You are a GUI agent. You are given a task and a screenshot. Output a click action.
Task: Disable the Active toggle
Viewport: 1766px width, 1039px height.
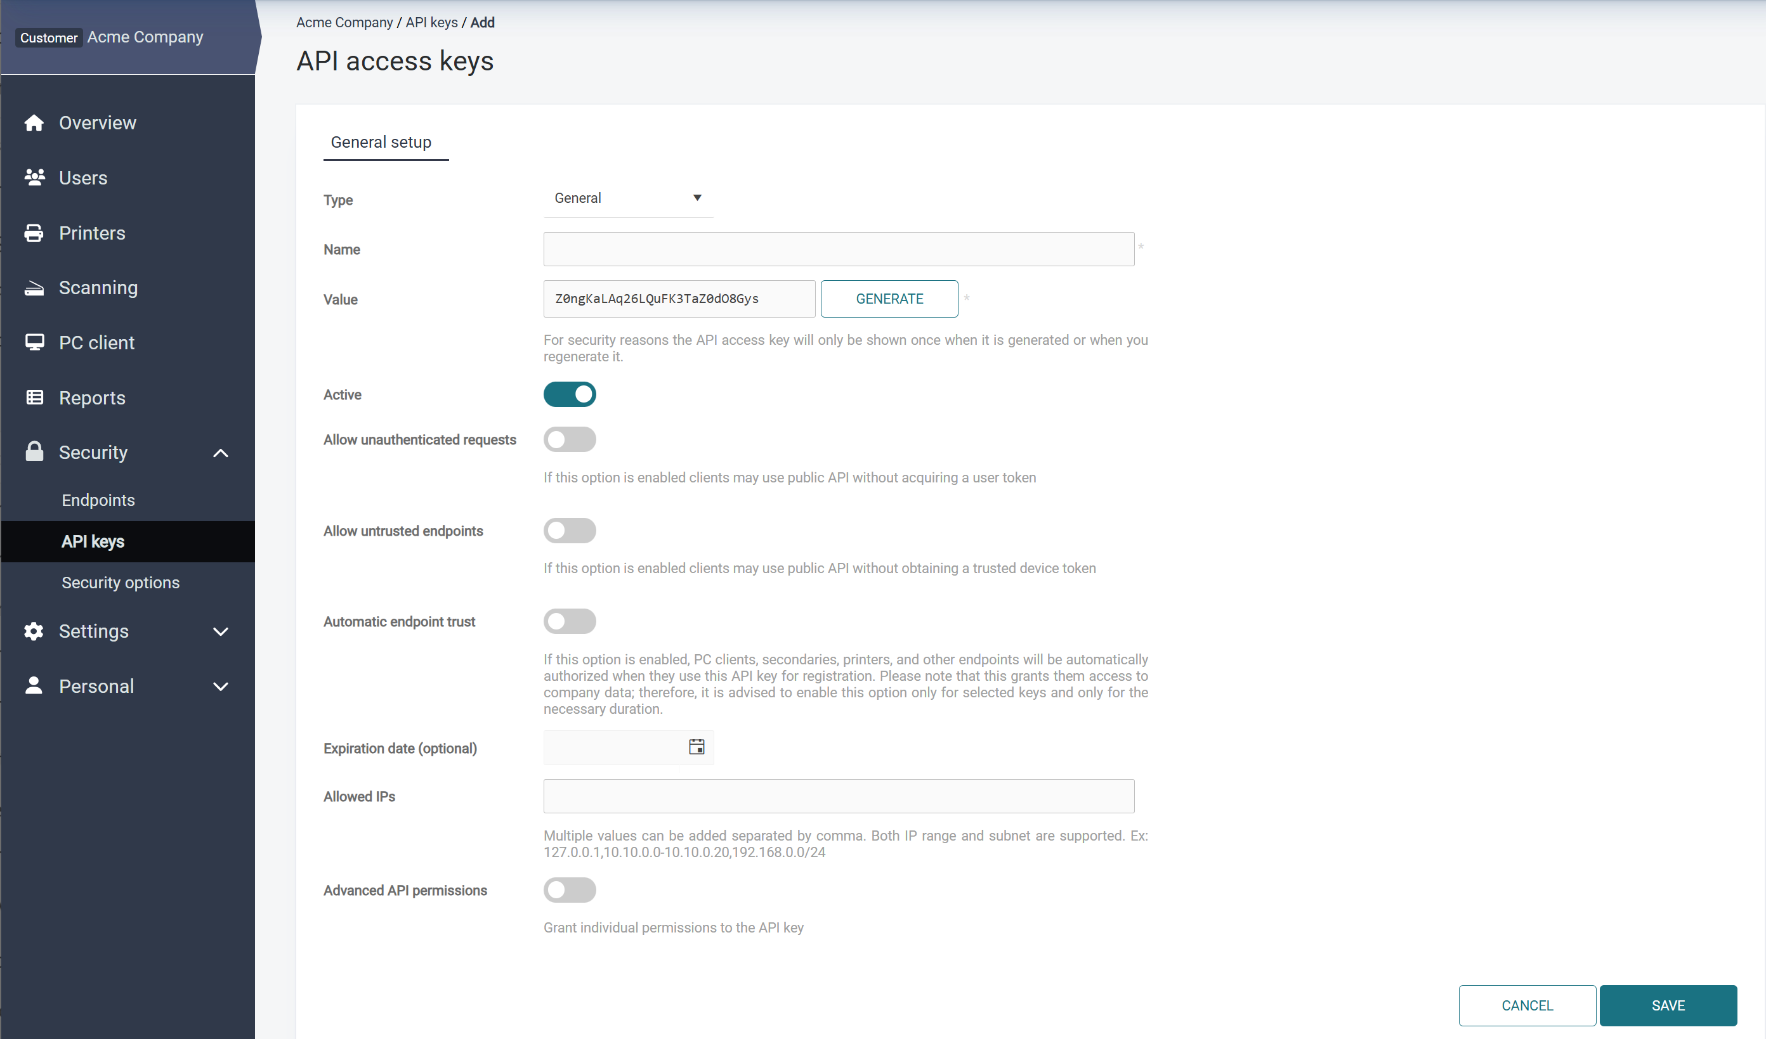click(570, 394)
